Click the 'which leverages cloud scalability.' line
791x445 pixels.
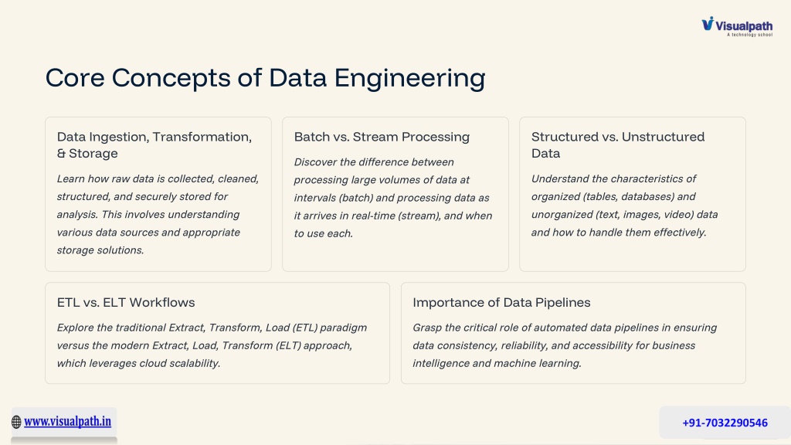click(139, 363)
